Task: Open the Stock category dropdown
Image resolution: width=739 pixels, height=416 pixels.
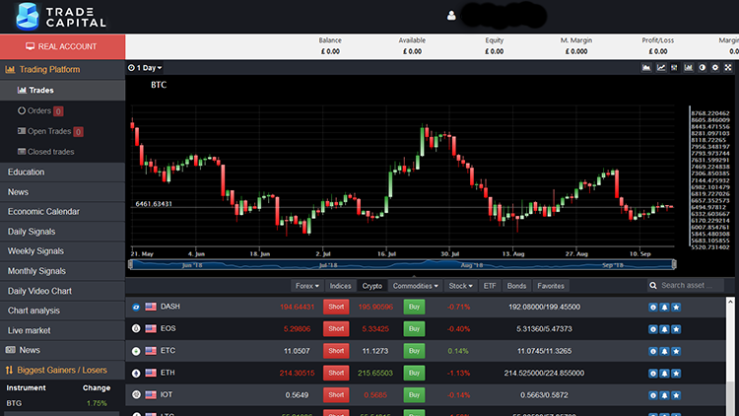Action: [460, 286]
